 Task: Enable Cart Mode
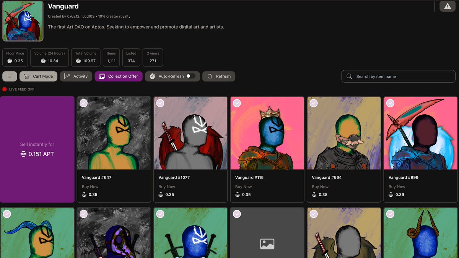(x=38, y=76)
